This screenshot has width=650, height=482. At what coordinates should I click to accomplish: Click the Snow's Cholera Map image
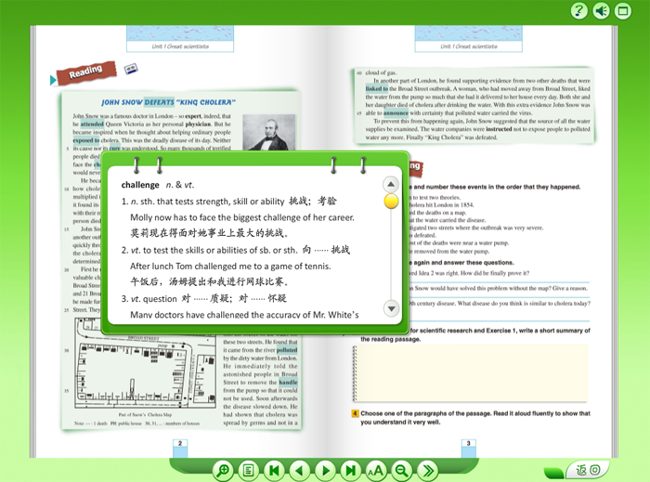[145, 363]
